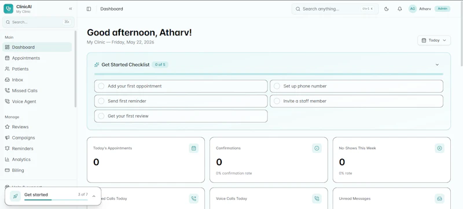
Task: Click the Admin role badge
Action: pos(442,9)
